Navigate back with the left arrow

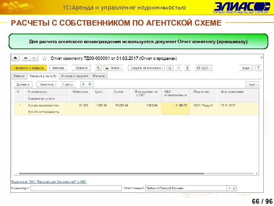pyautogui.click(x=26, y=58)
